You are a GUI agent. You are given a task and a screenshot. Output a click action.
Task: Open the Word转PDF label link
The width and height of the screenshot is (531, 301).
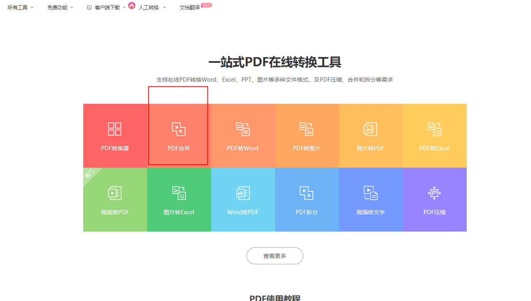tap(243, 212)
